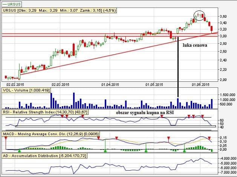Image resolution: width=237 pixels, height=177 pixels.
Task: Click the leftmost red MACD sell marker
Action: click(6, 138)
